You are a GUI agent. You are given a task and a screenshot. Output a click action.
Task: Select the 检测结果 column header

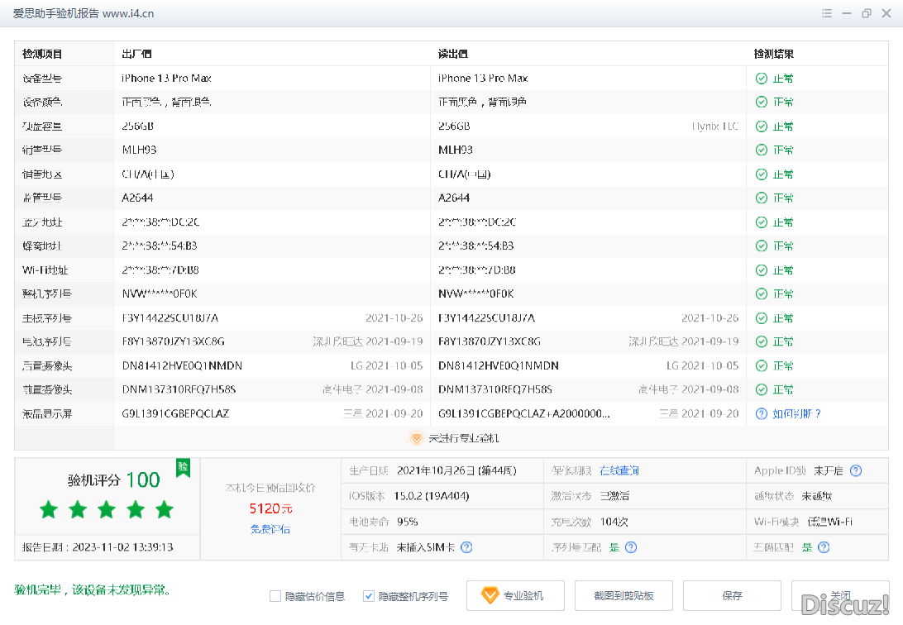pyautogui.click(x=773, y=54)
